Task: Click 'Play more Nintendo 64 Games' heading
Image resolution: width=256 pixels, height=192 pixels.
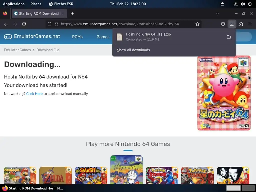Action: tap(128, 144)
